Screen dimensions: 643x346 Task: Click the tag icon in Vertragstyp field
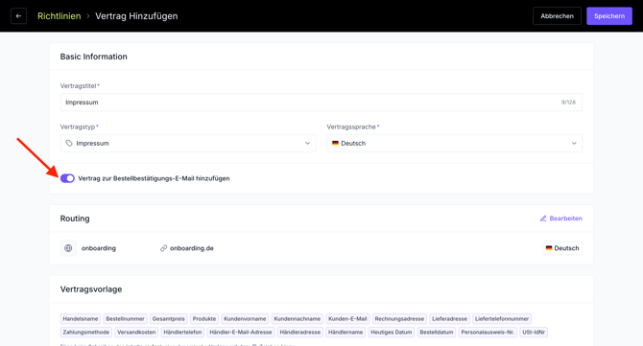click(x=69, y=144)
